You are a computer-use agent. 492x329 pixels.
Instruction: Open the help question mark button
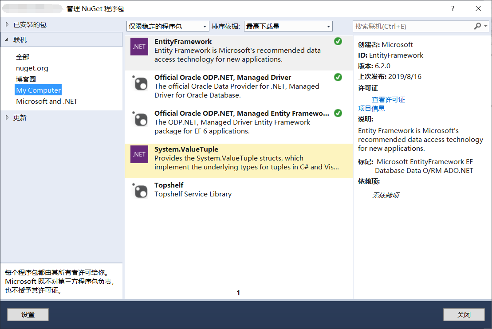(x=453, y=8)
